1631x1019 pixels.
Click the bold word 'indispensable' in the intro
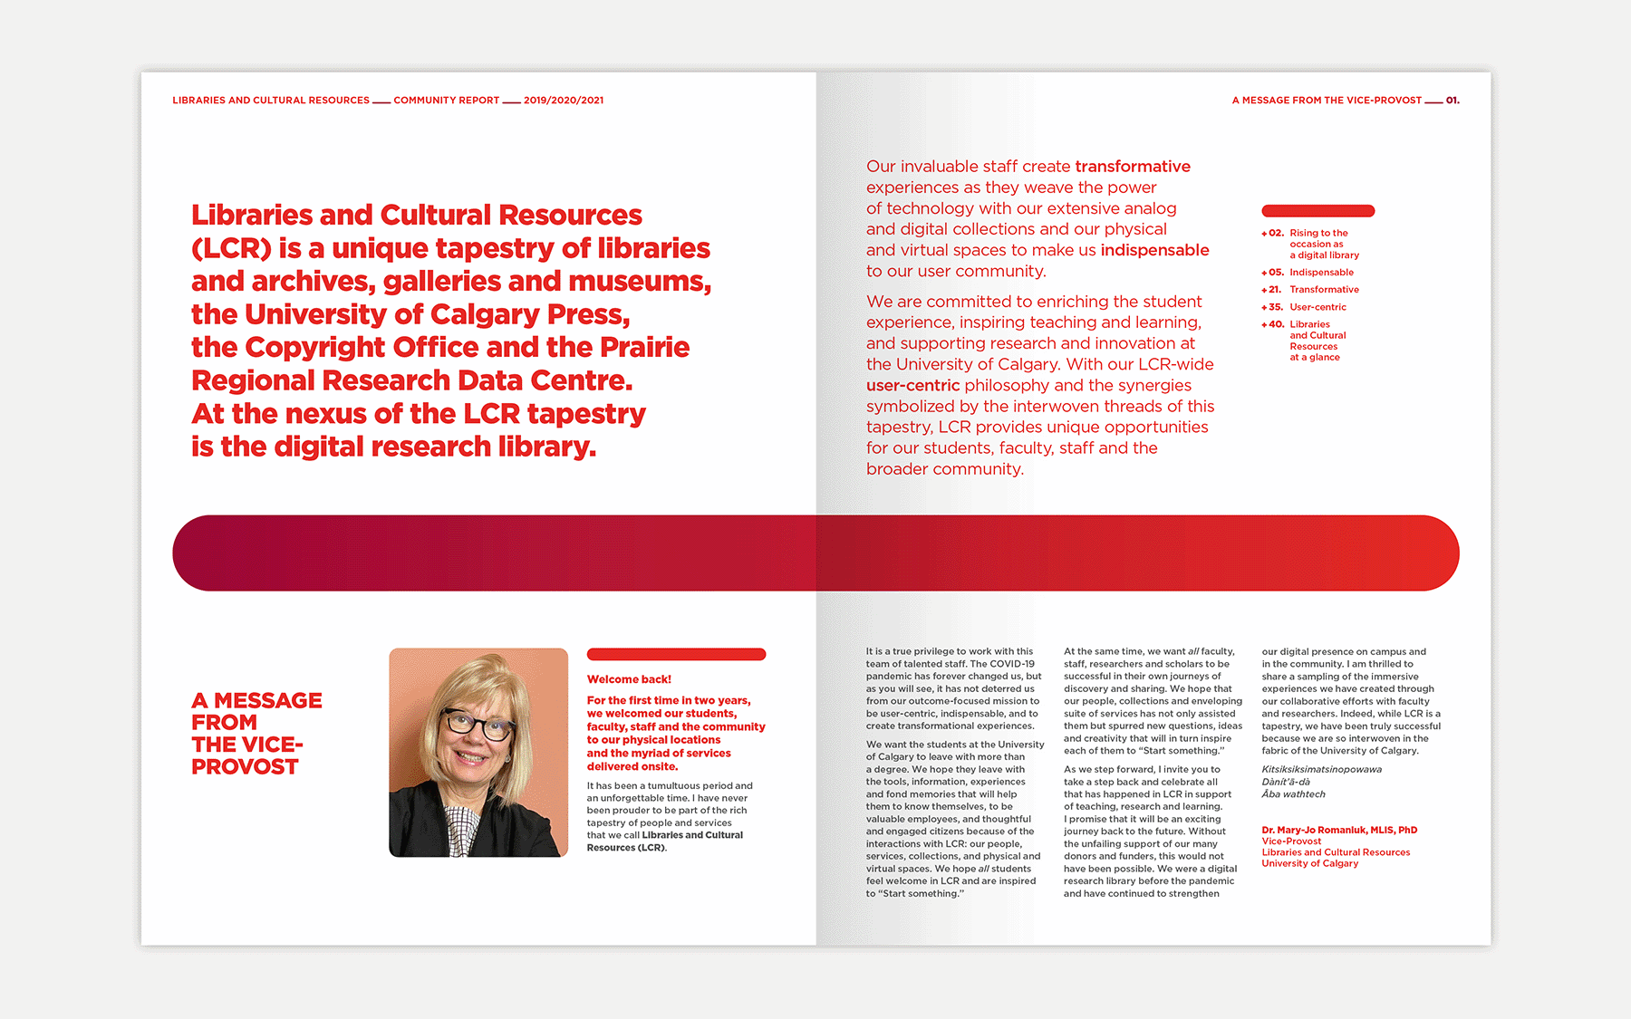tap(1154, 250)
